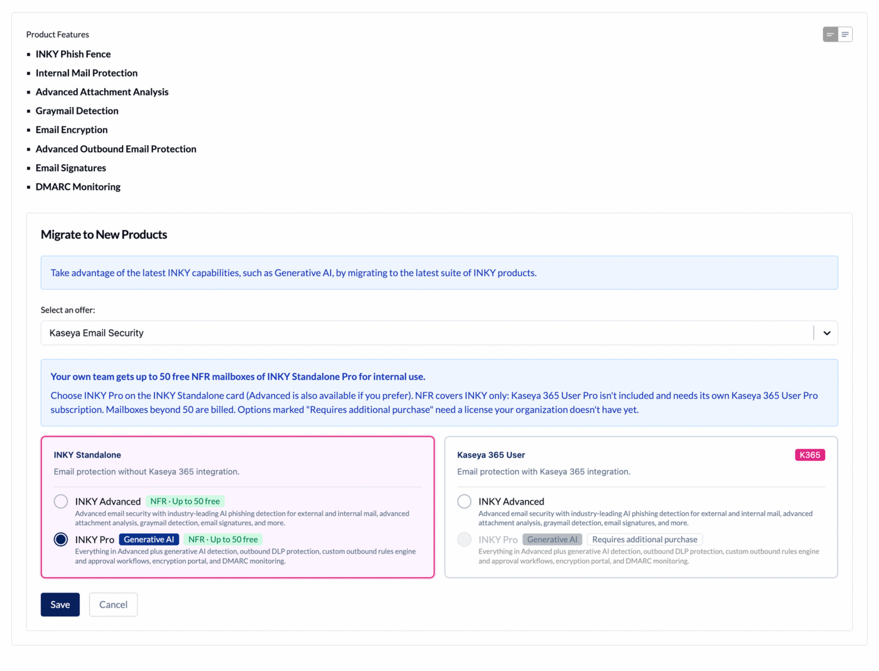The height and width of the screenshot is (671, 879).
Task: Click the greyed Generative AI badge
Action: (553, 540)
